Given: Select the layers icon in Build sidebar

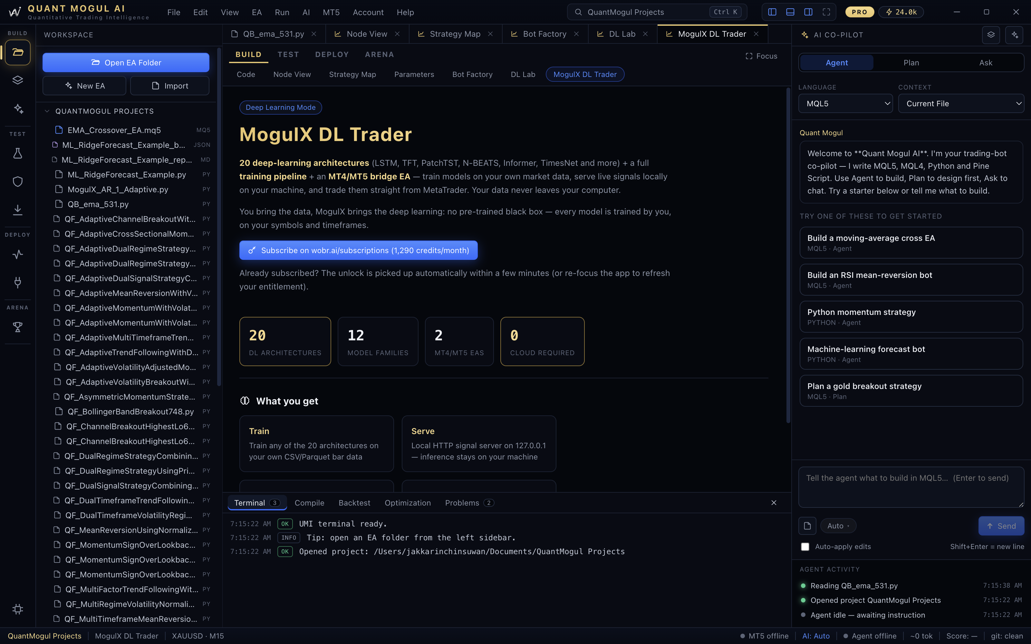Looking at the screenshot, I should (17, 80).
